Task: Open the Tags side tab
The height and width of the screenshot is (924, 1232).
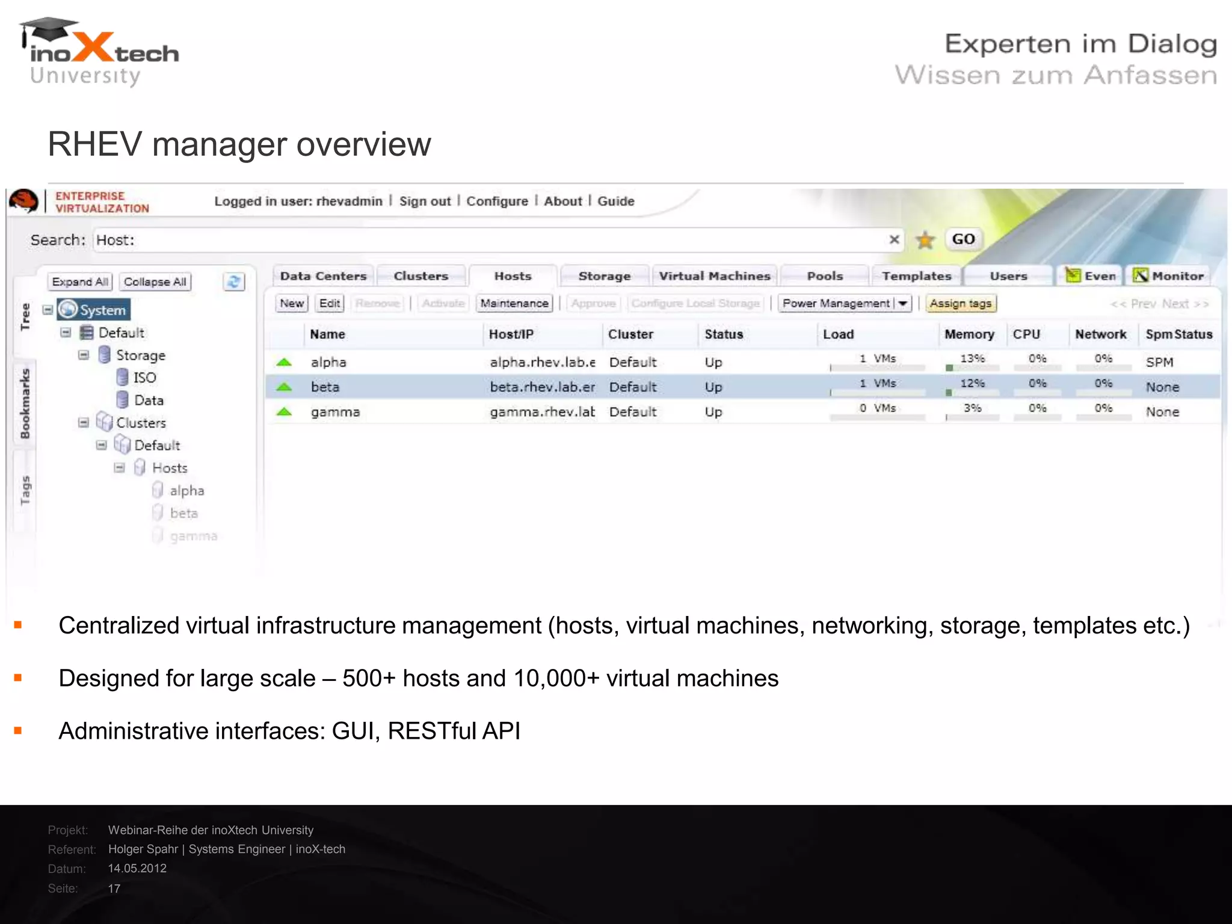Action: [25, 490]
